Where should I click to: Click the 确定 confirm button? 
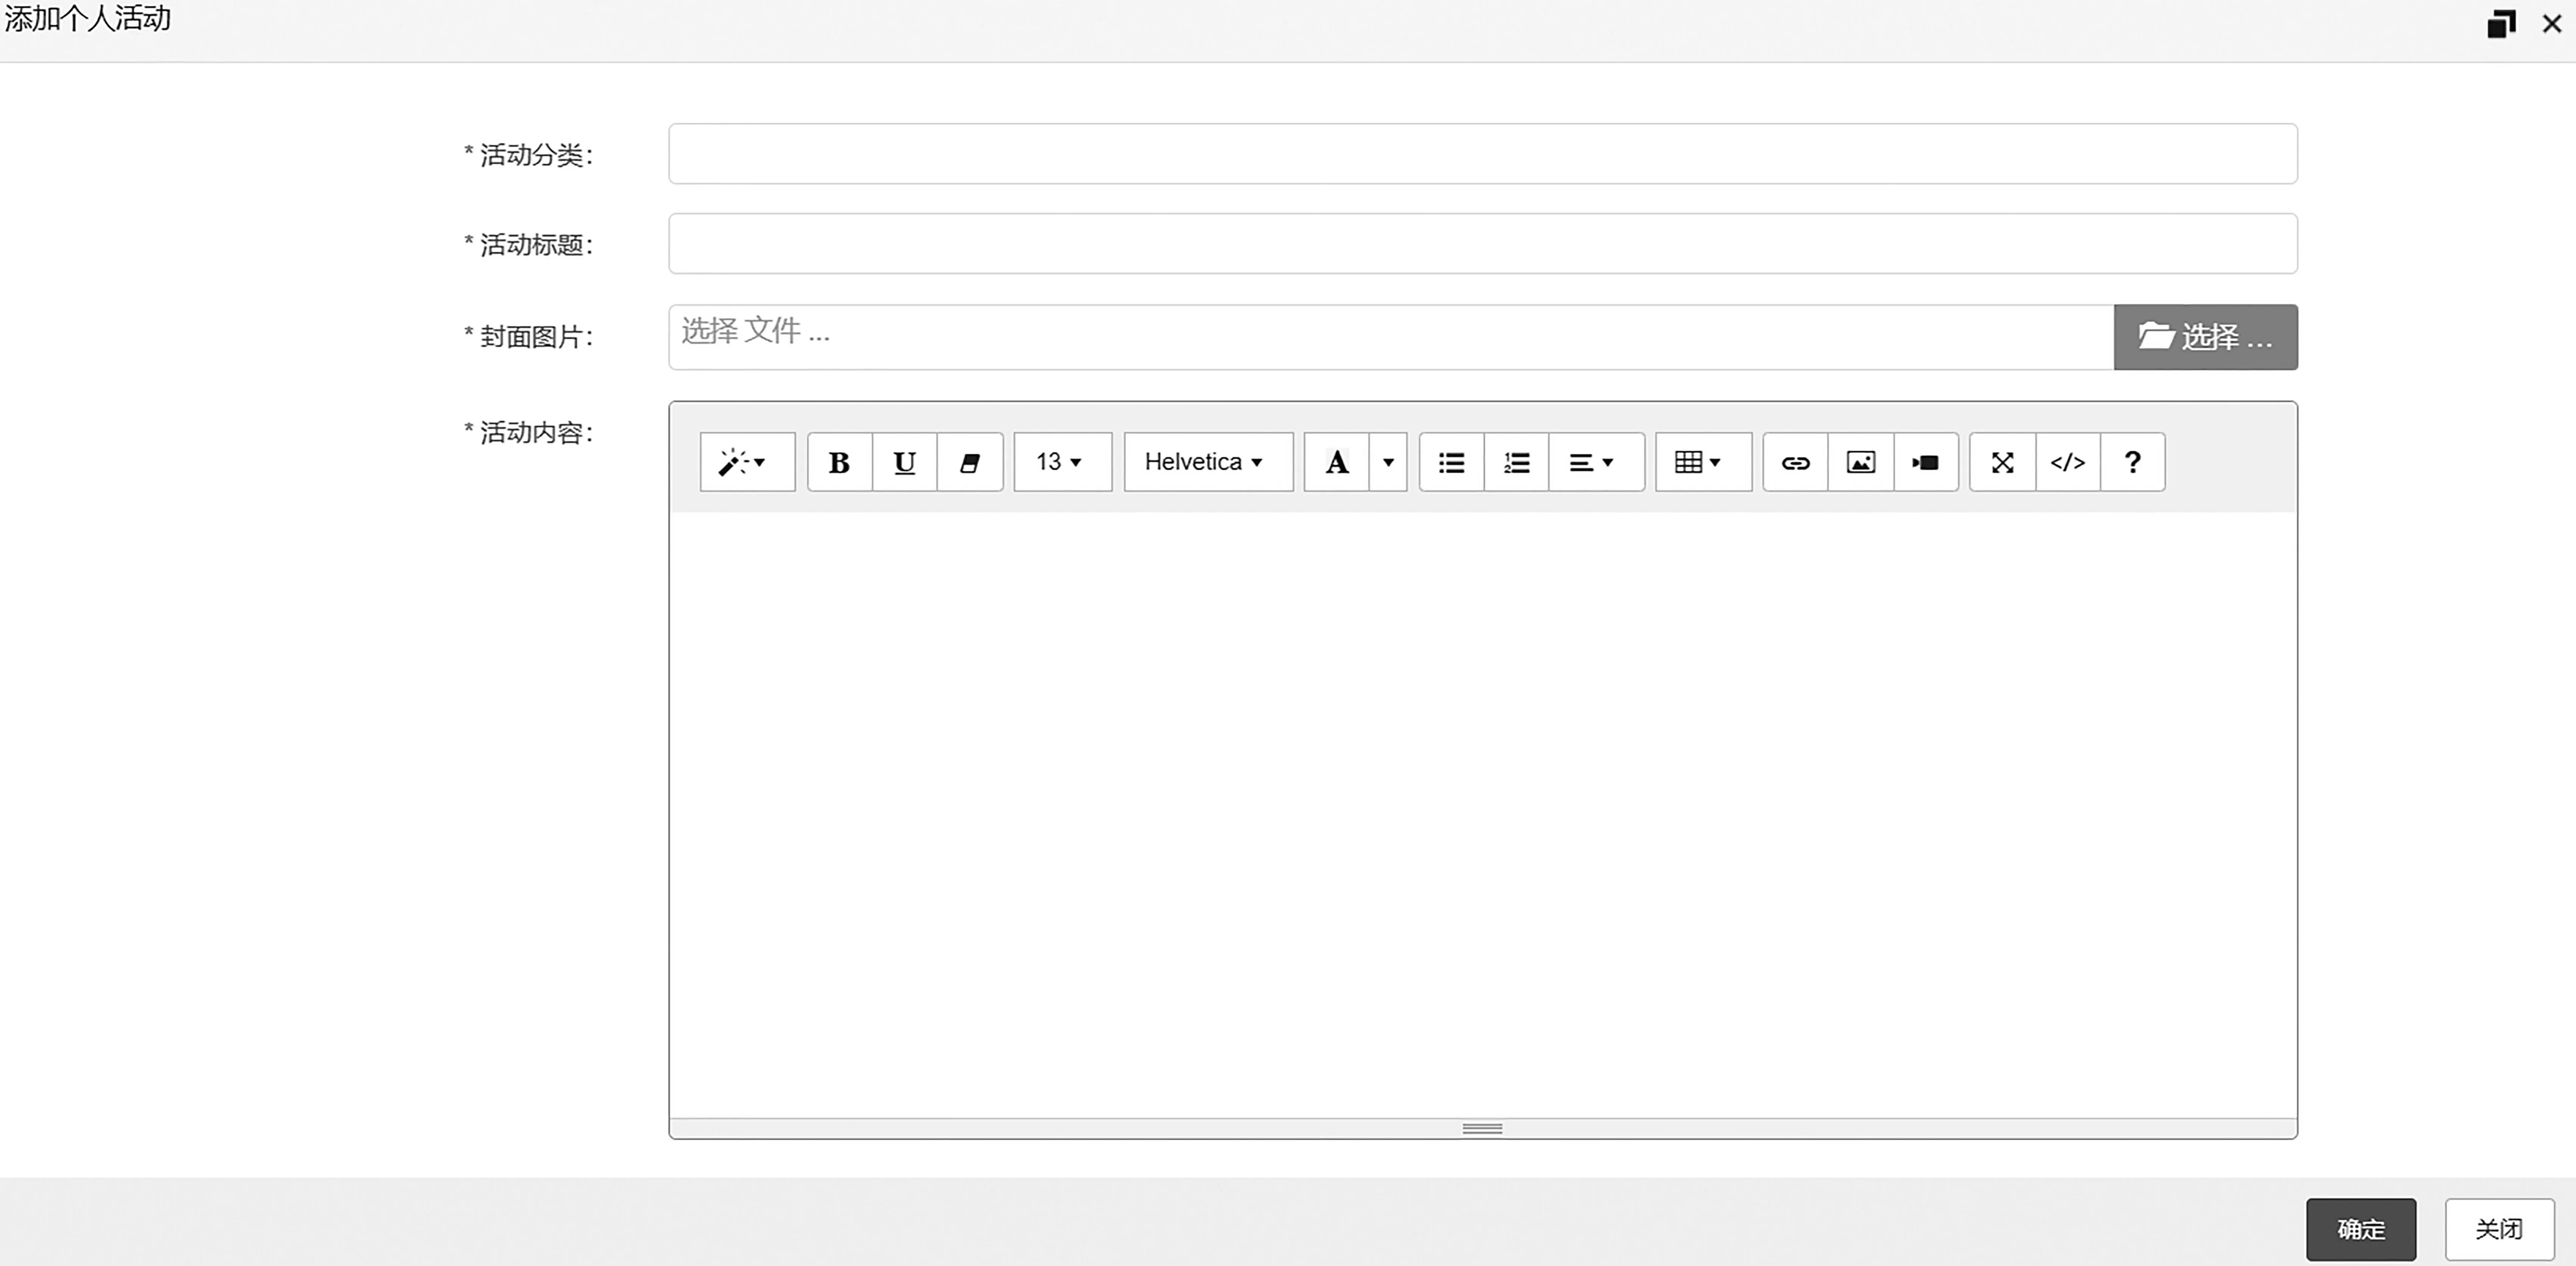(x=2361, y=1229)
